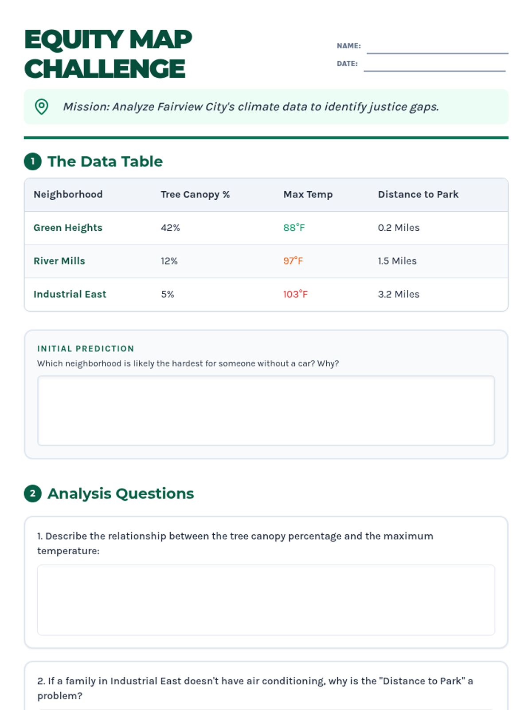Click the Date line field

434,65
